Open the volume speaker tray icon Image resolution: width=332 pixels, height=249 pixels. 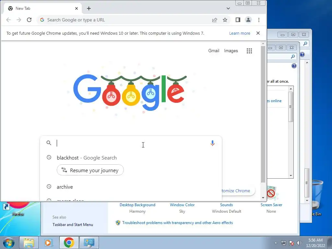point(299,243)
